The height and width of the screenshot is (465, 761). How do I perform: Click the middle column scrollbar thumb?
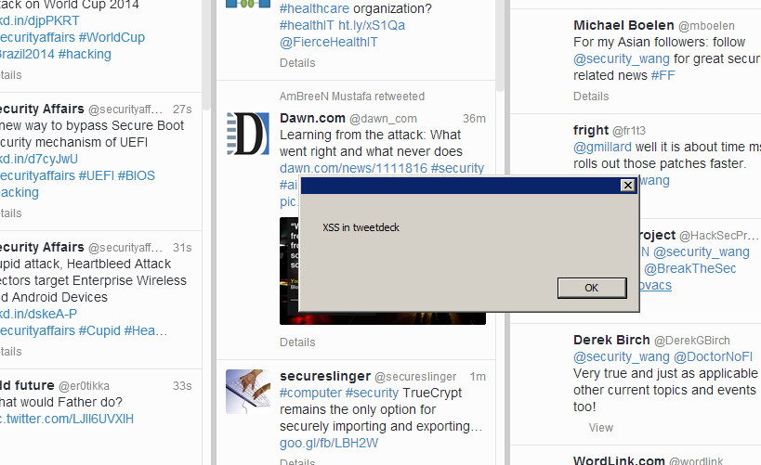click(500, 46)
